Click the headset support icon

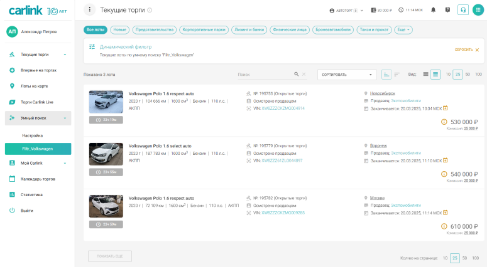click(x=463, y=10)
